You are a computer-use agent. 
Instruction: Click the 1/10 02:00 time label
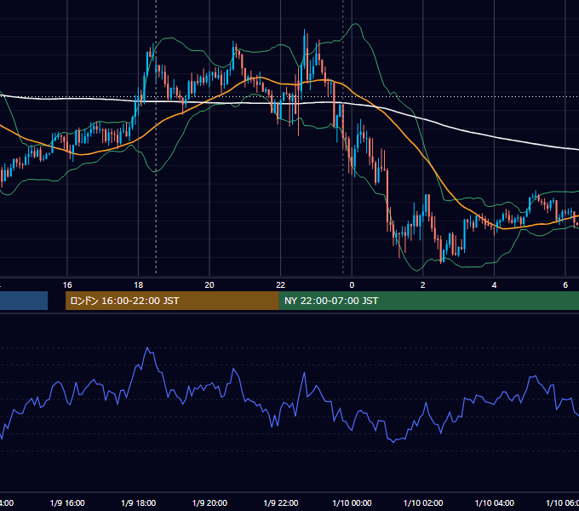[423, 502]
